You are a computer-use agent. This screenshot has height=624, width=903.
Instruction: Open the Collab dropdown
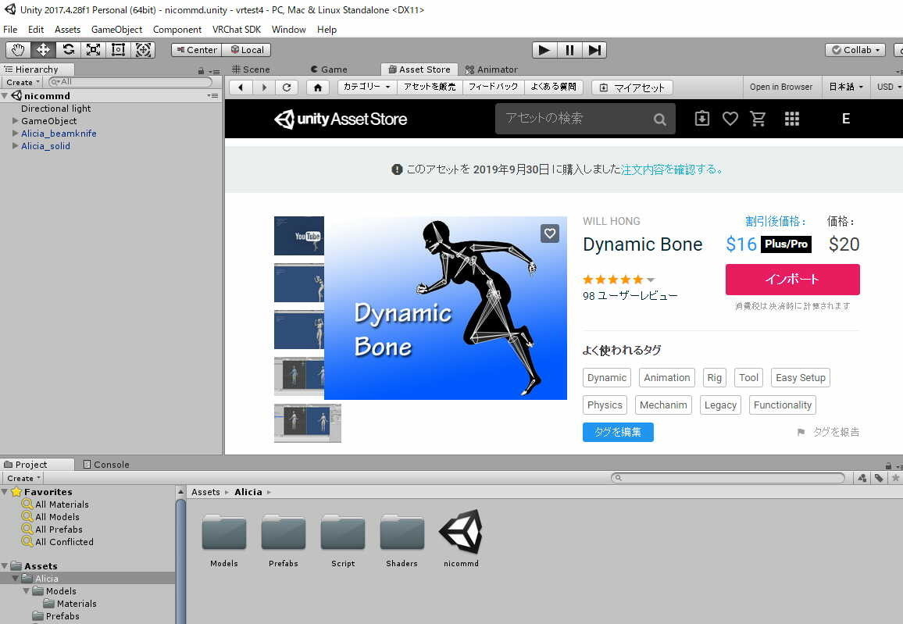point(855,50)
